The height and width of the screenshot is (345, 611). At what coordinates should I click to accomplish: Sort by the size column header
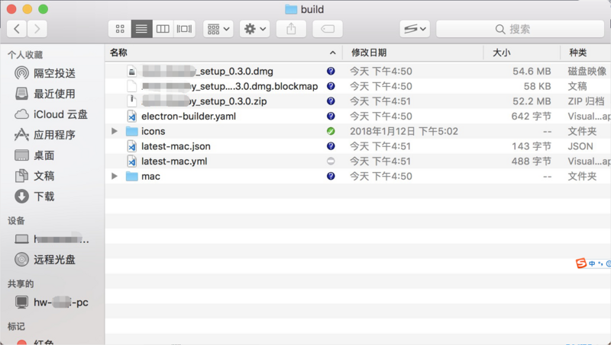(x=519, y=53)
